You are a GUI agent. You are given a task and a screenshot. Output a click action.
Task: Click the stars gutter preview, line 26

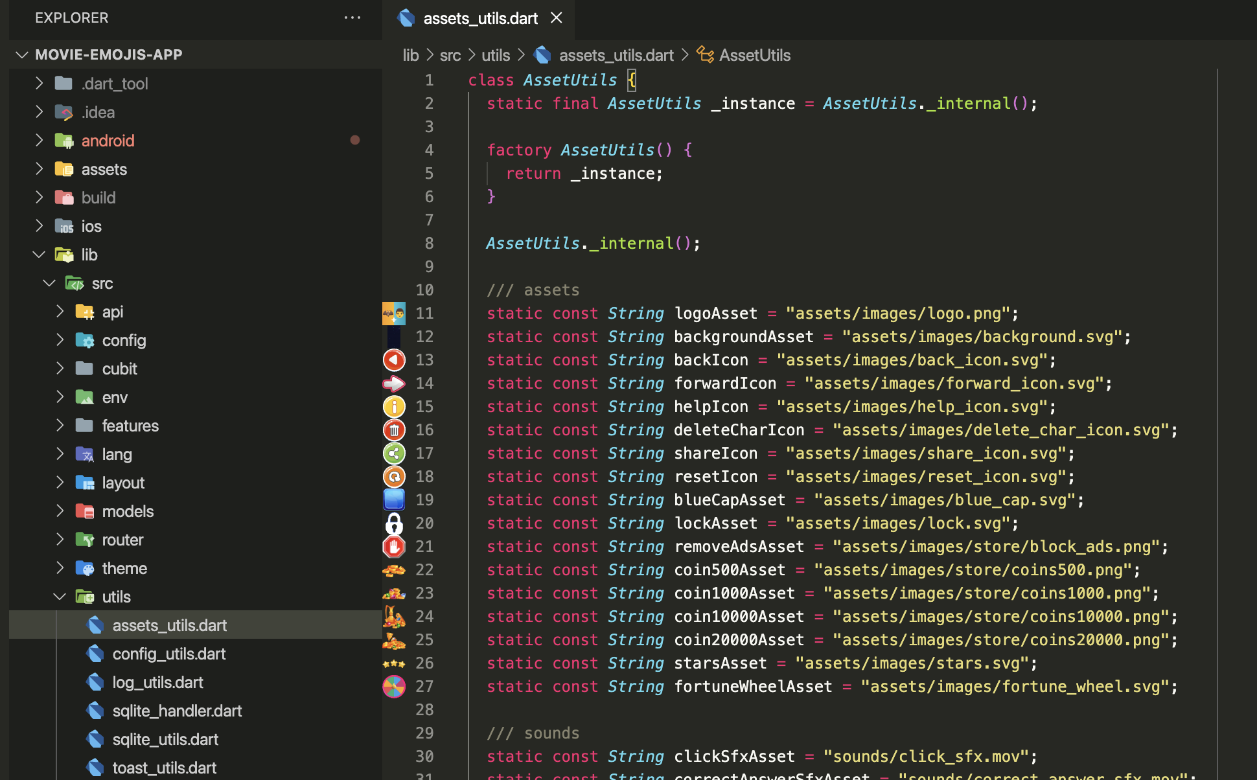[394, 663]
